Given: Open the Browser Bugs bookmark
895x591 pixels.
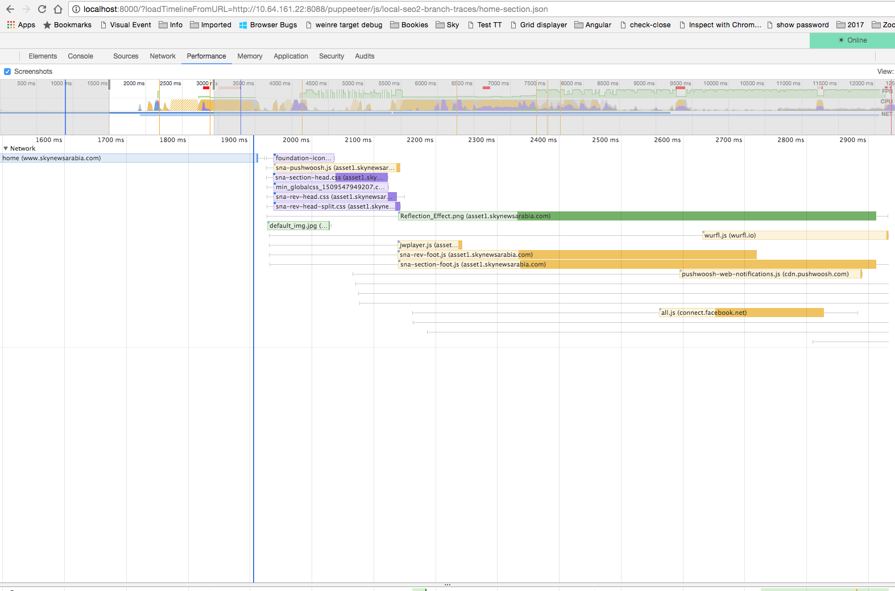Looking at the screenshot, I should (268, 25).
